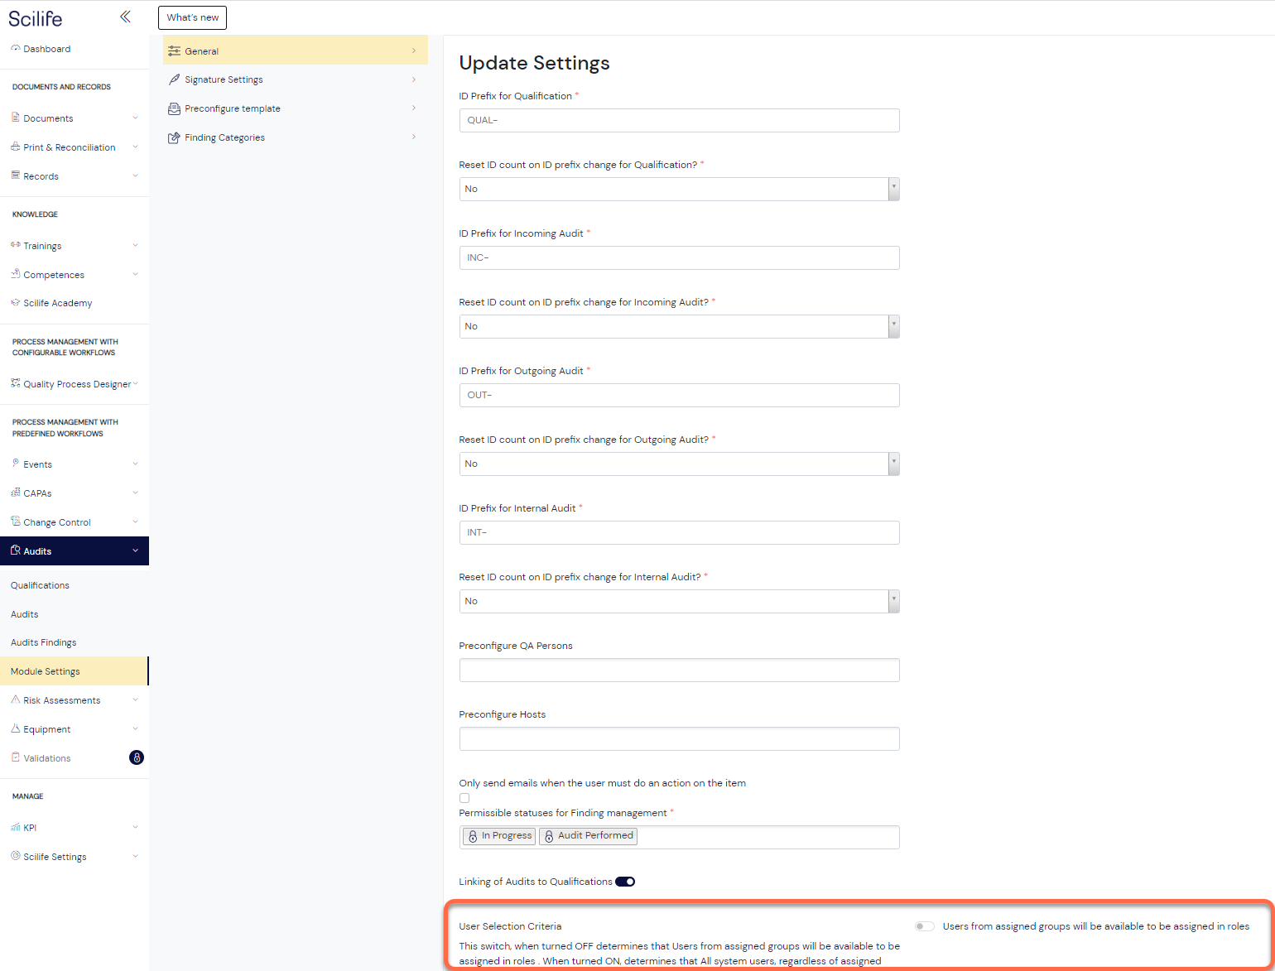The height and width of the screenshot is (971, 1275).
Task: Click the CAPAs sidebar icon
Action: 15,493
